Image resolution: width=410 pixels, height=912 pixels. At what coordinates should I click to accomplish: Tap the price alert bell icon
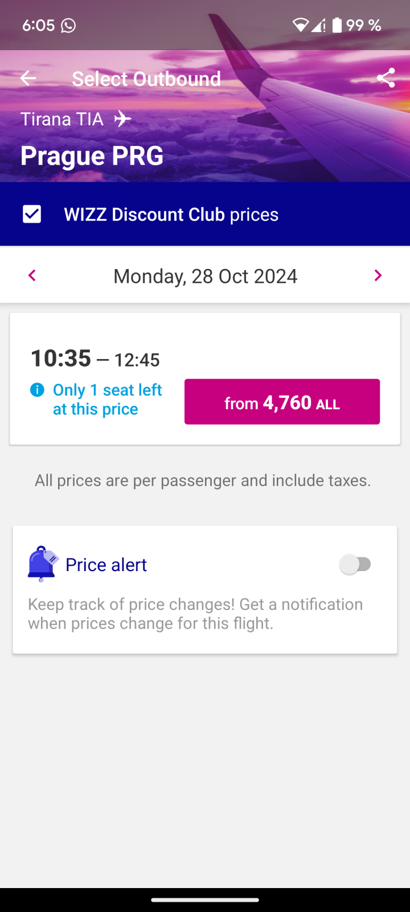point(43,564)
